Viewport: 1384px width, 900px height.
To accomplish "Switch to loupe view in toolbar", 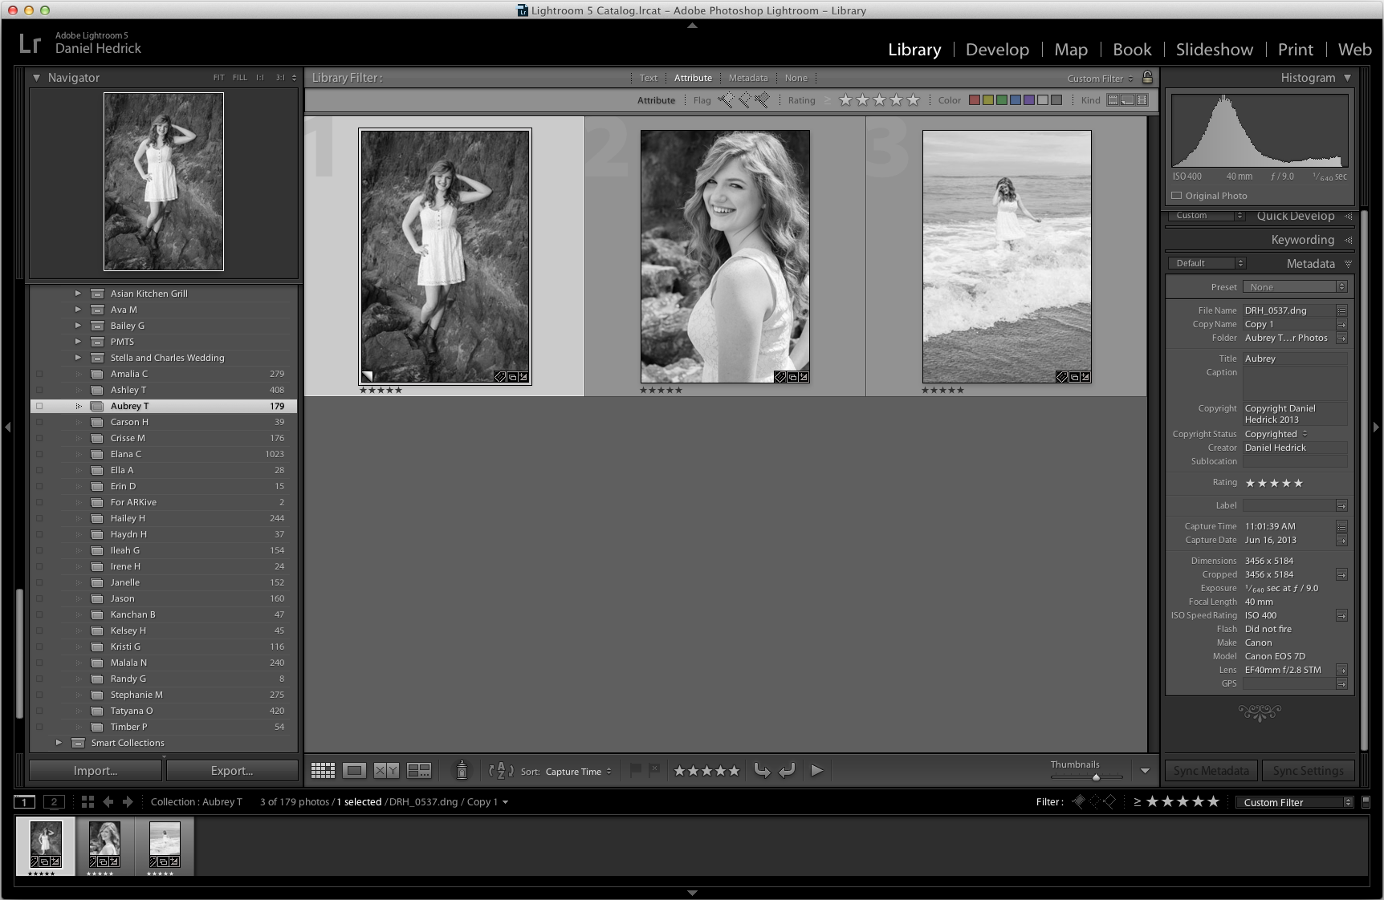I will coord(354,771).
